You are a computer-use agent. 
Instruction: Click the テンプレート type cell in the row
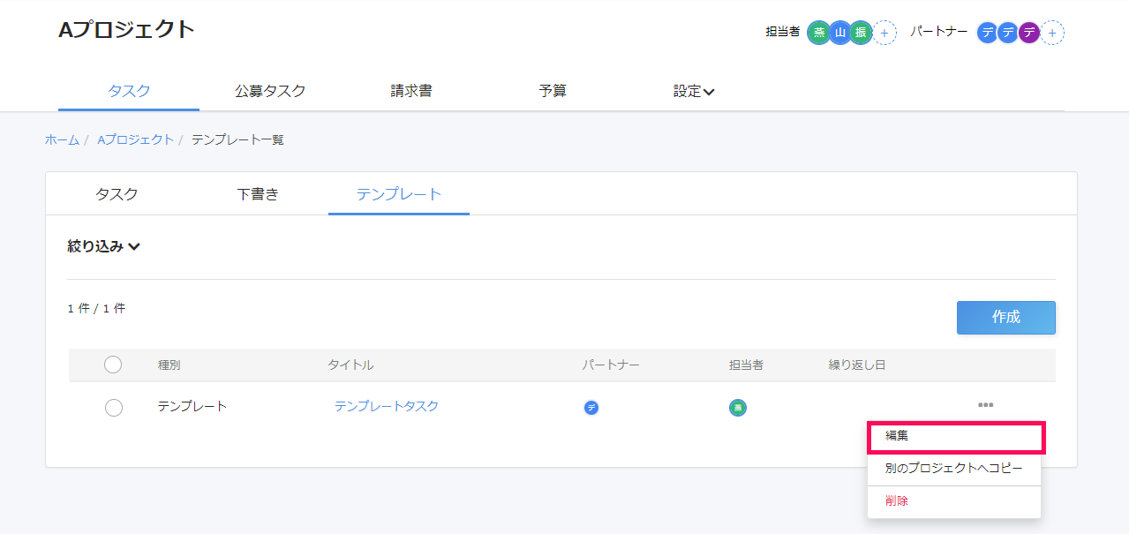[x=192, y=406]
